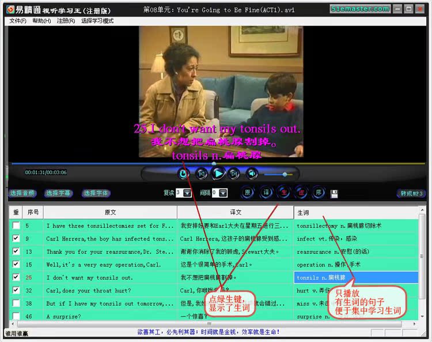
Task: Click the 原文 column header
Action: coord(110,212)
